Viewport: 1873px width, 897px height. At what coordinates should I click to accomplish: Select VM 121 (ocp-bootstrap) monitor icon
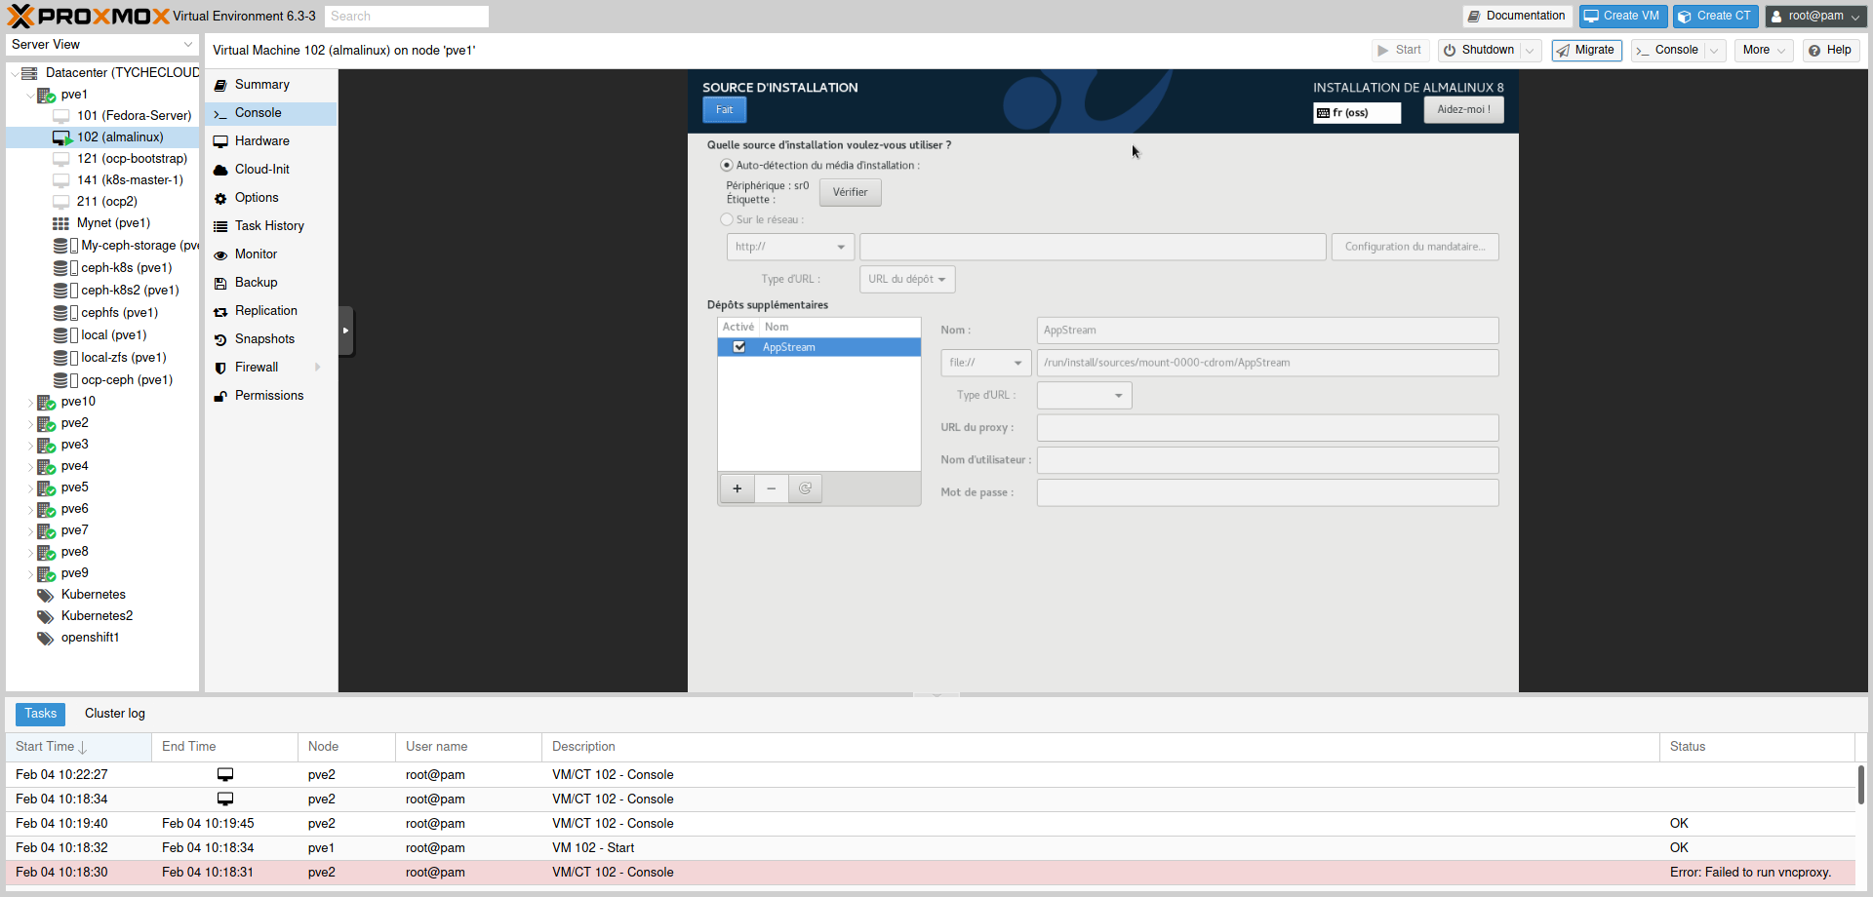click(60, 159)
